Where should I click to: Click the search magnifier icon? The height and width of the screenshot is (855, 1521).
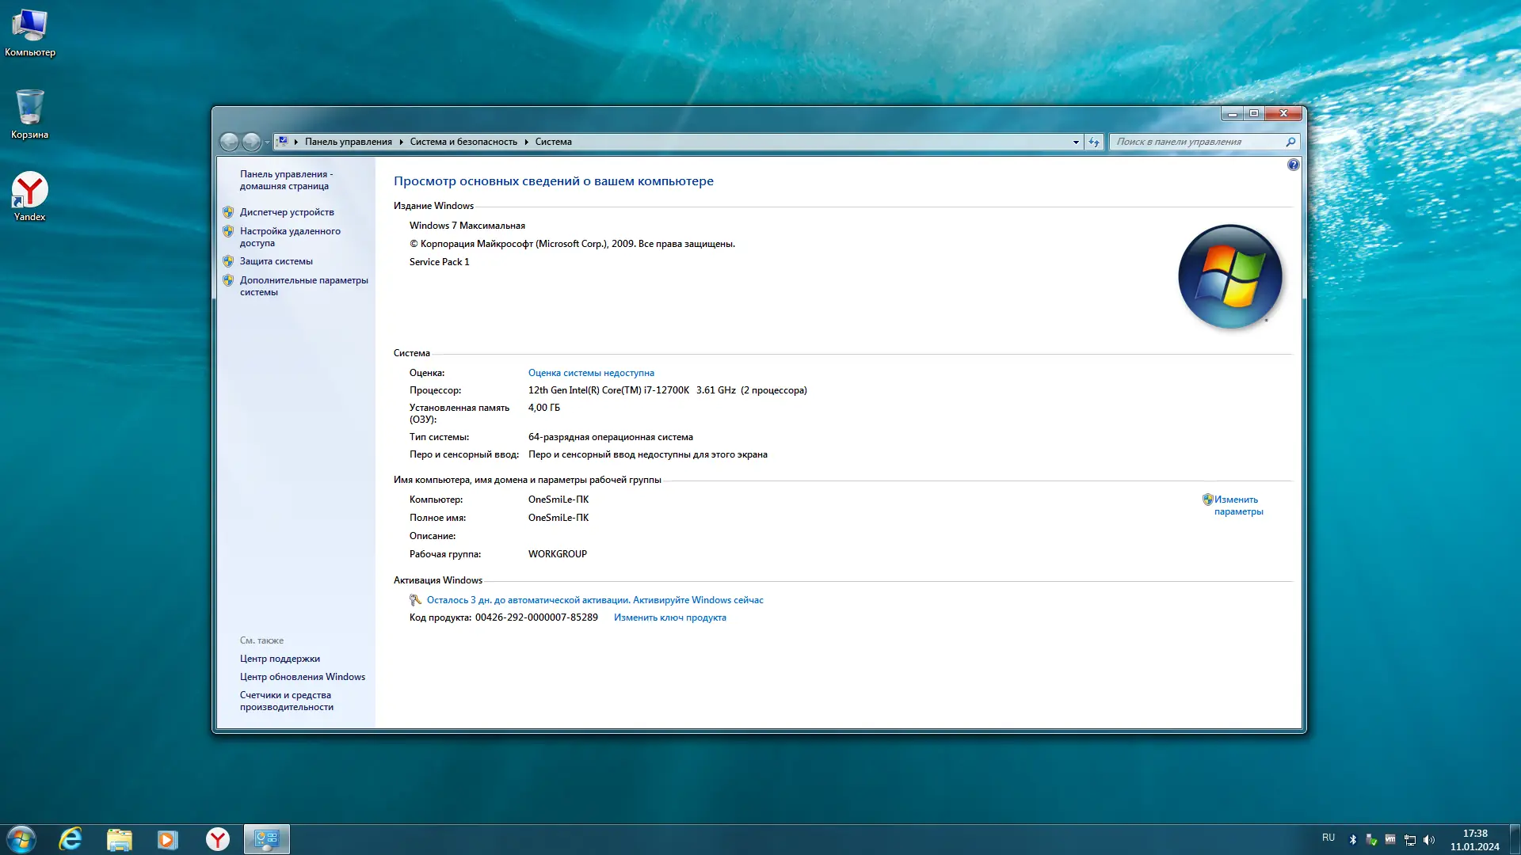coord(1290,142)
